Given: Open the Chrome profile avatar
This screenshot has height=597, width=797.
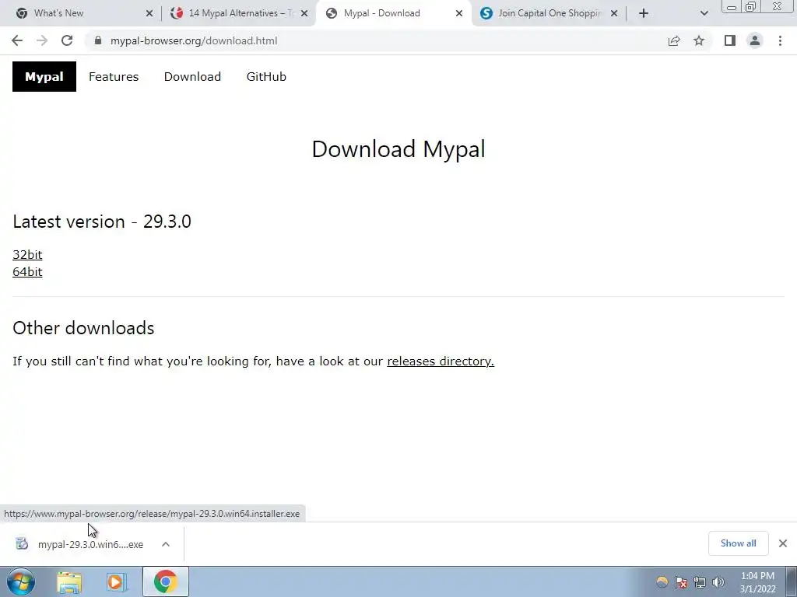Looking at the screenshot, I should pos(755,40).
